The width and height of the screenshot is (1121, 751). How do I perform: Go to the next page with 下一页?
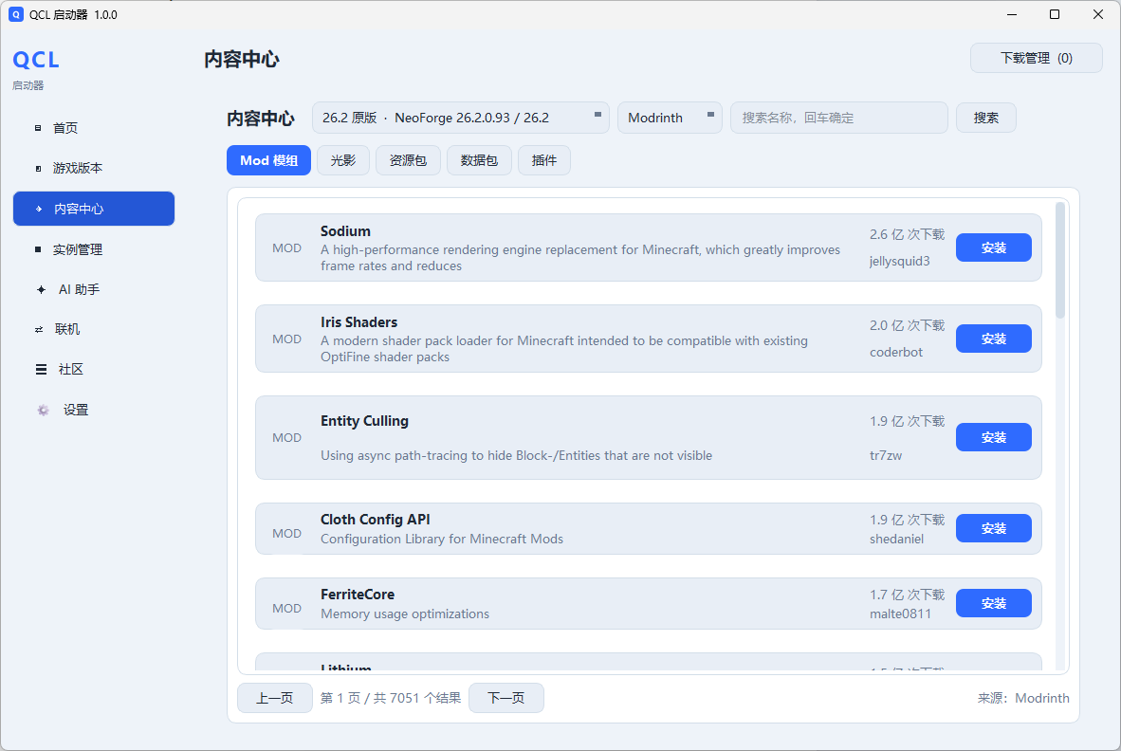point(506,698)
